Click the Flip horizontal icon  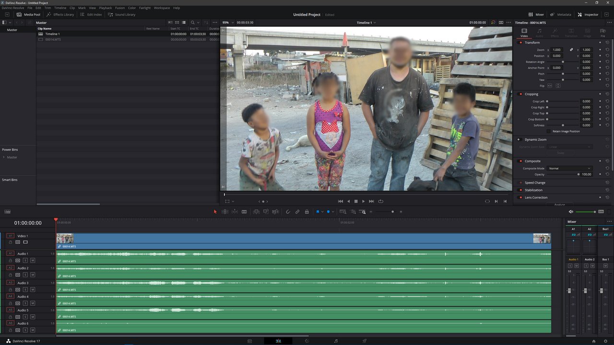550,86
